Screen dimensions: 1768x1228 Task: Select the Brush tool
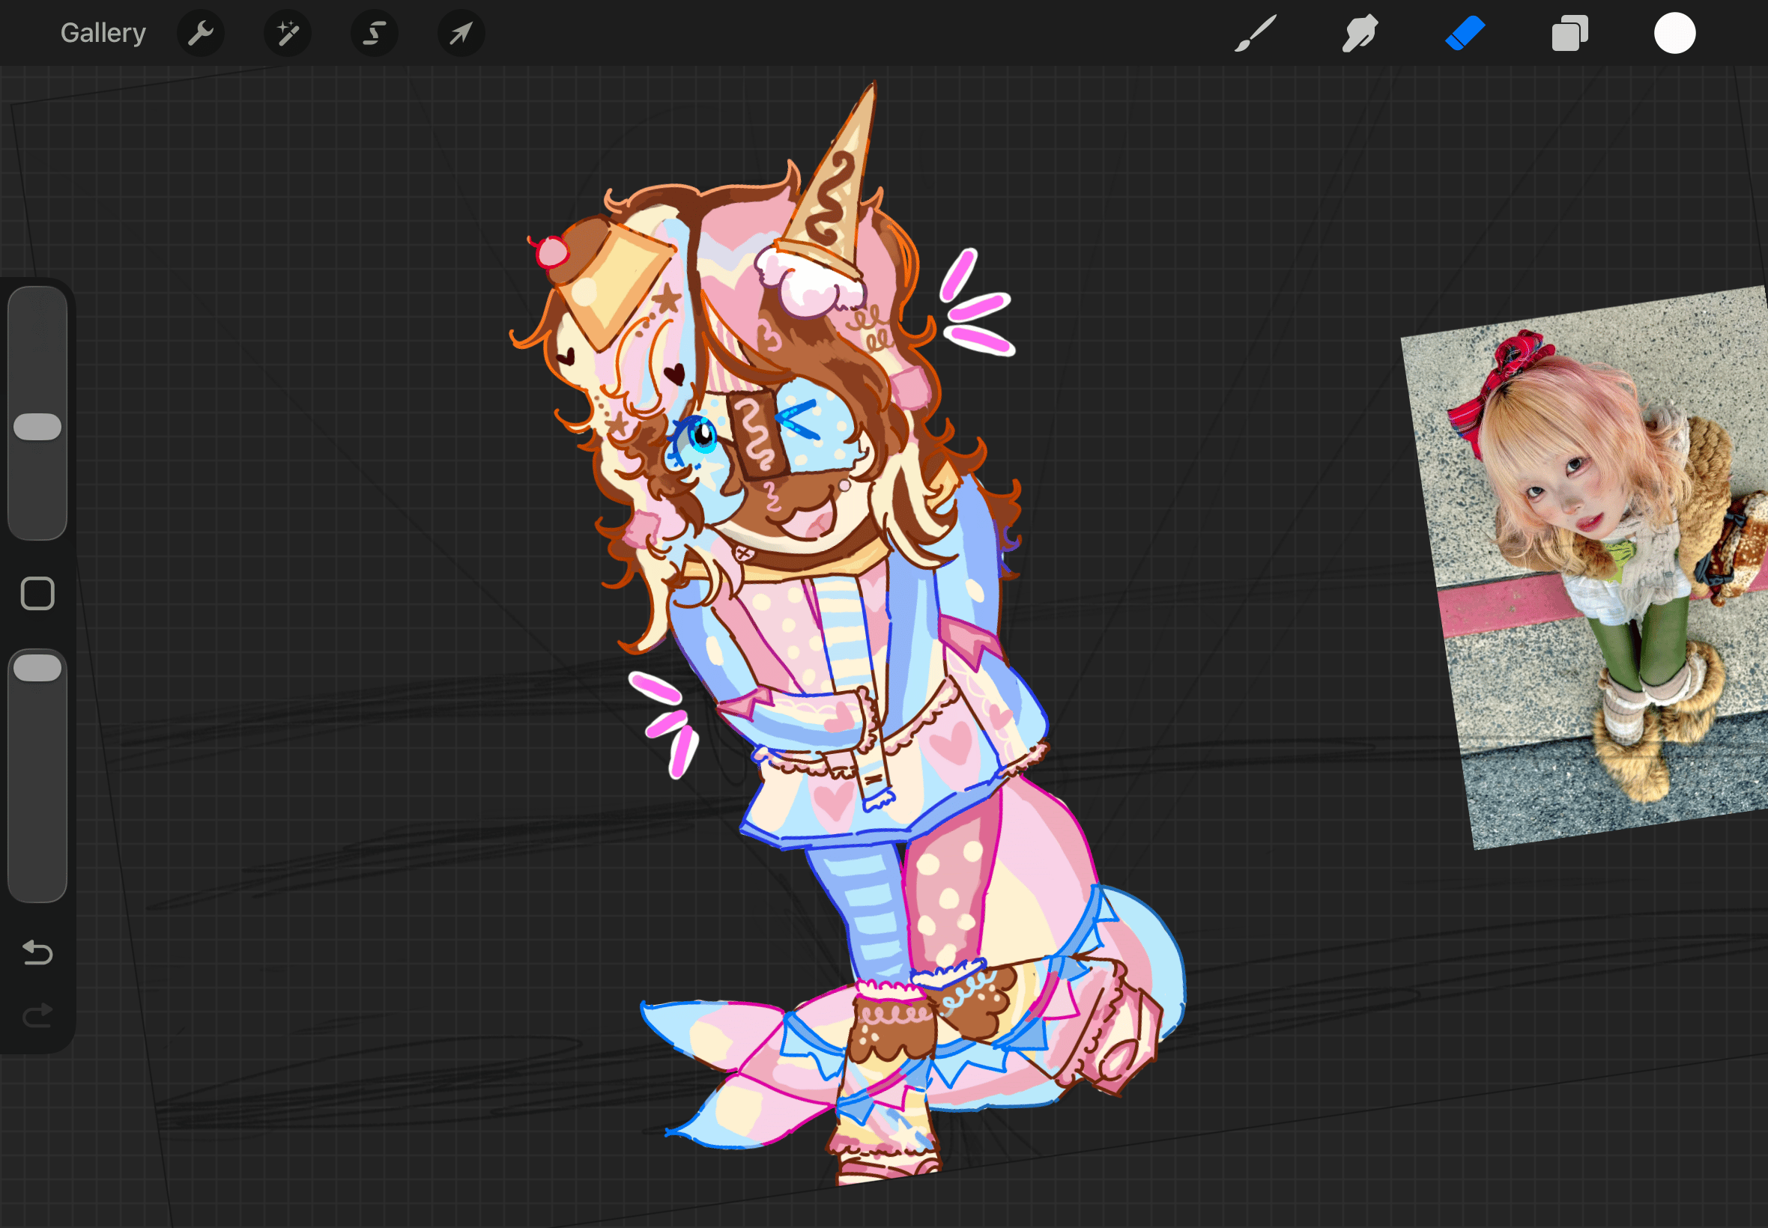point(1256,33)
